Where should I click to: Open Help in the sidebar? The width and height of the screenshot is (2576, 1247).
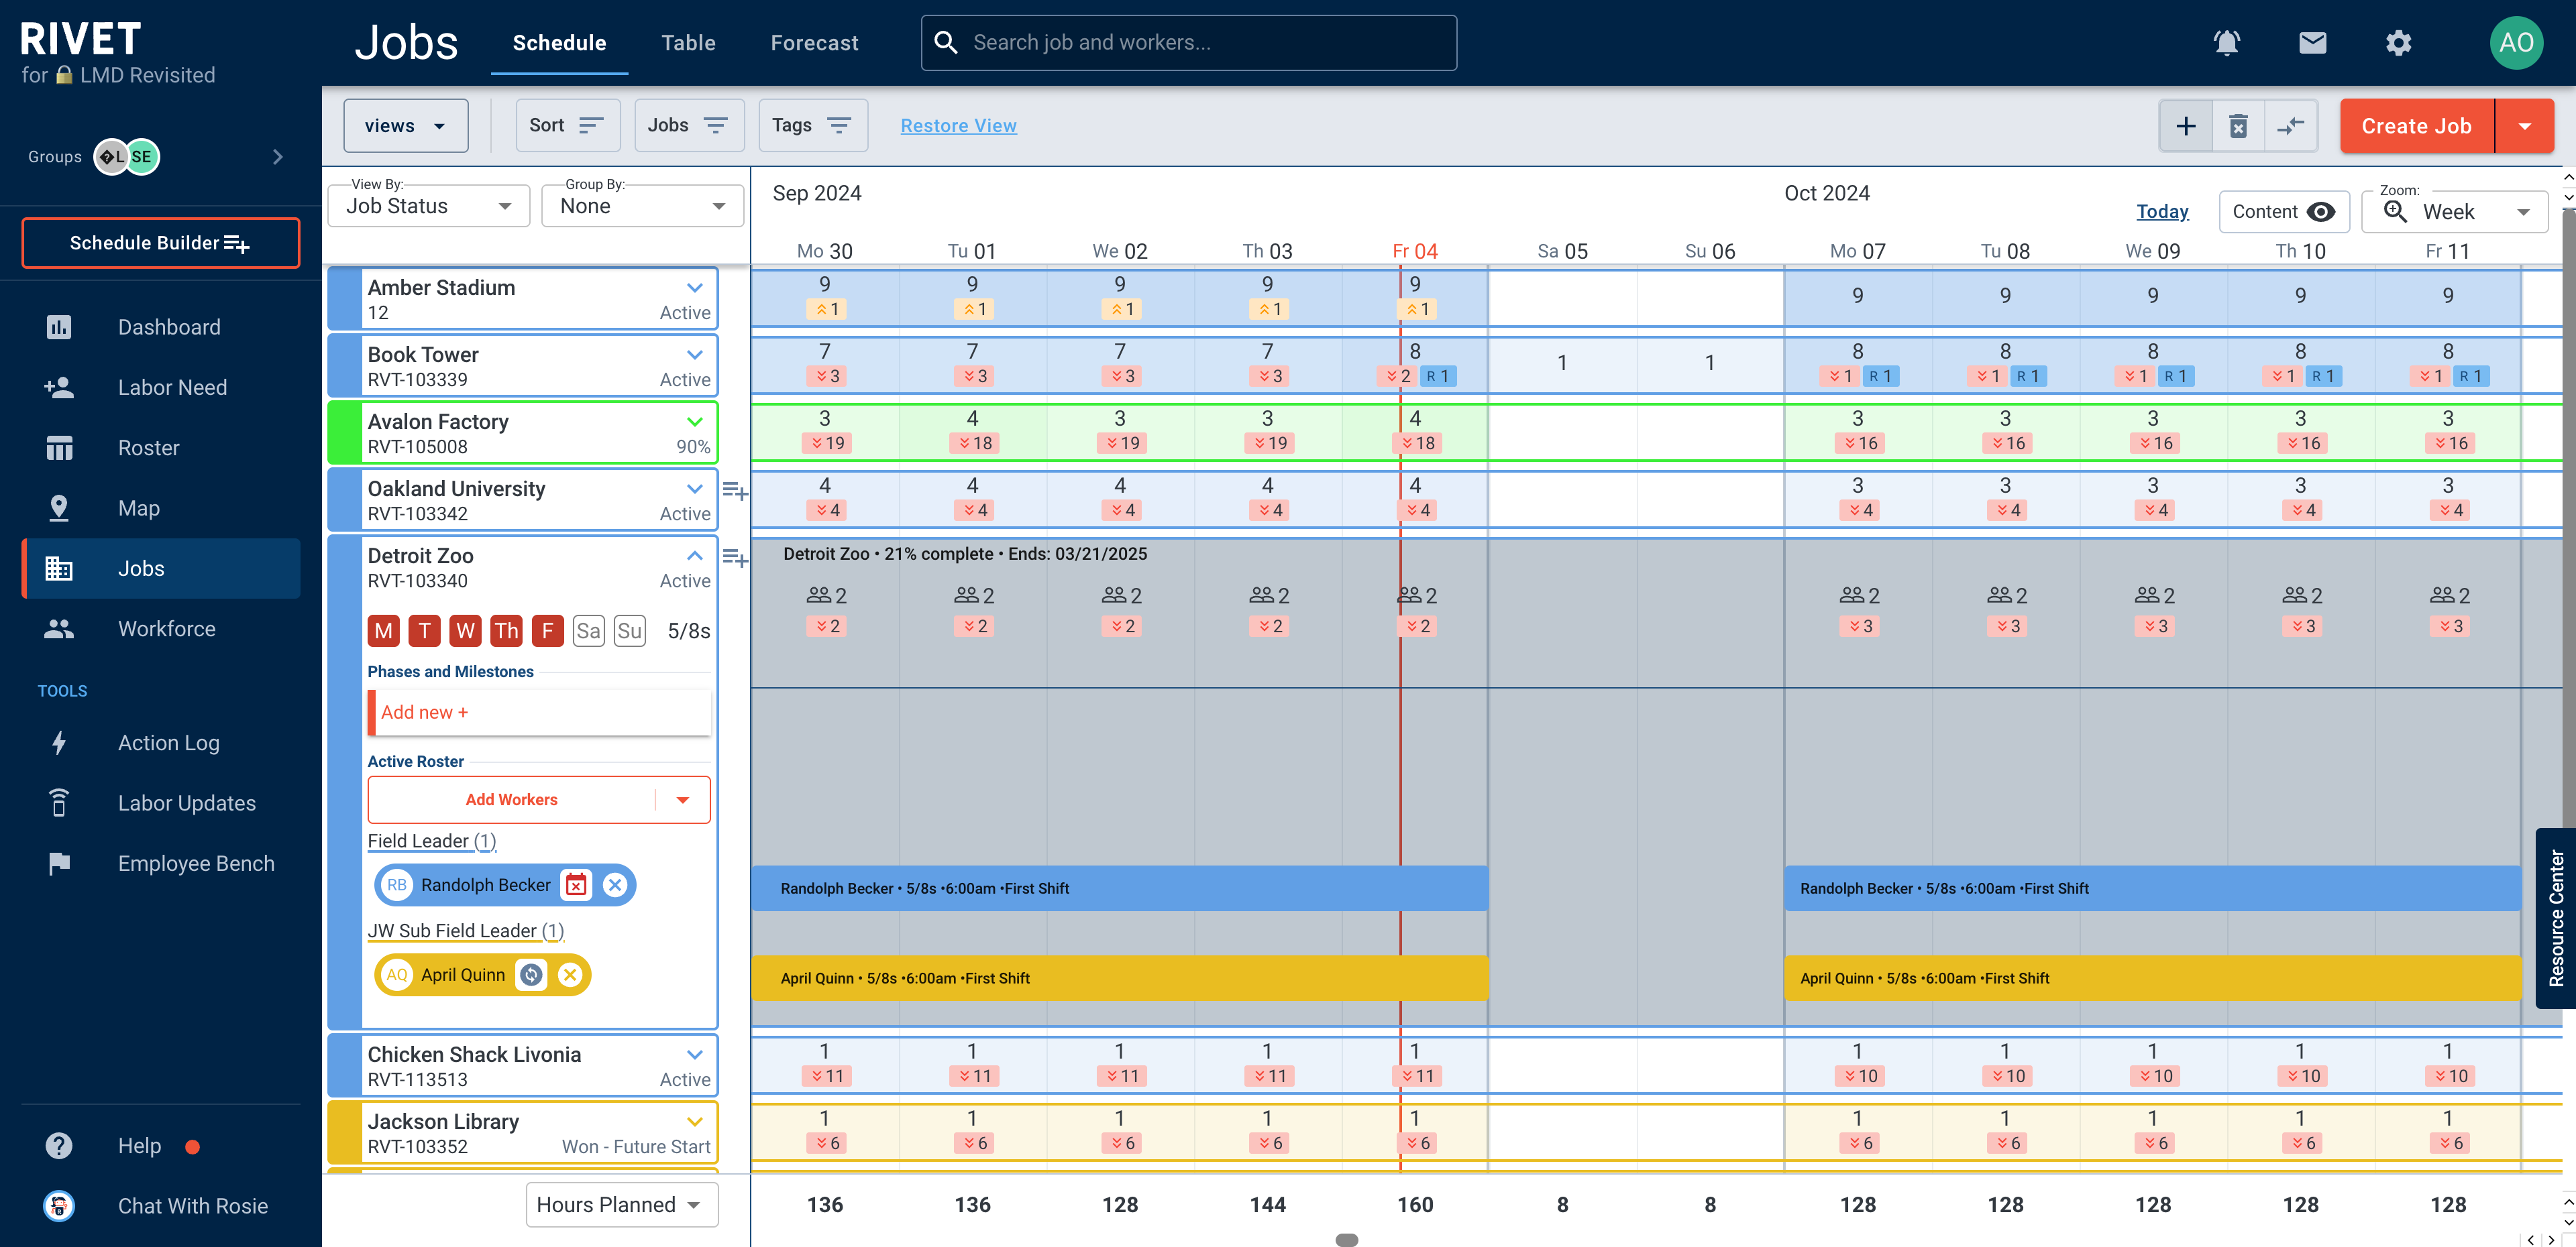pyautogui.click(x=161, y=1145)
